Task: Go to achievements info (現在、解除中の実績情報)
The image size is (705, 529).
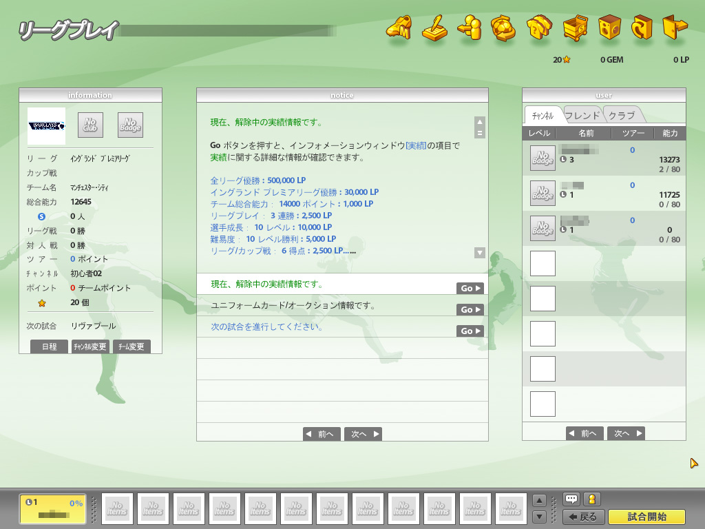Action: click(470, 288)
